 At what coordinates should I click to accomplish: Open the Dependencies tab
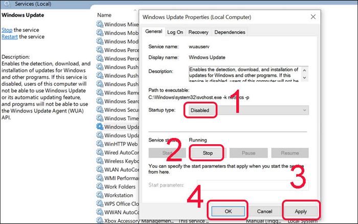[230, 32]
